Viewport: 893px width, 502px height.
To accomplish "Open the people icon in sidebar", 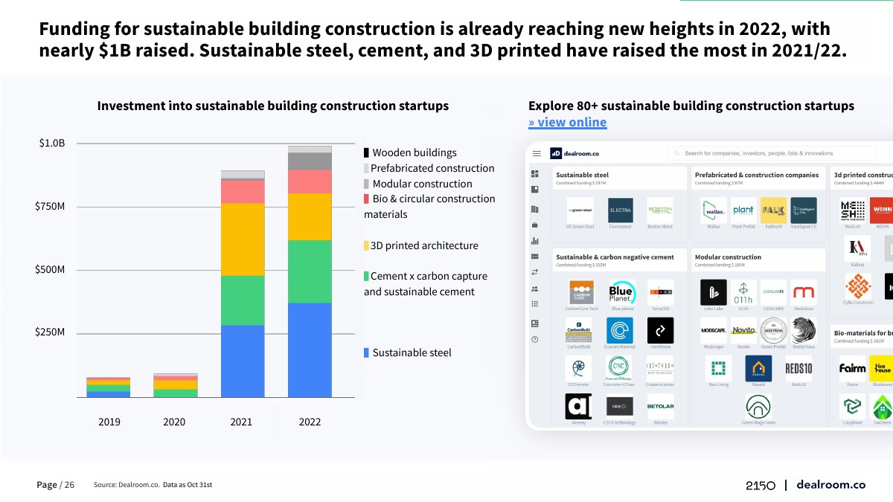I will (535, 289).
